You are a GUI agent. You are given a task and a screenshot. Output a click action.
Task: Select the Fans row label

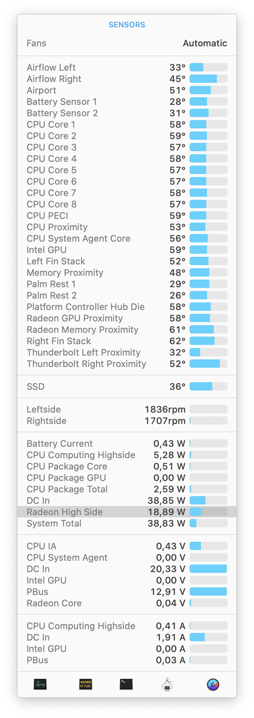[36, 43]
